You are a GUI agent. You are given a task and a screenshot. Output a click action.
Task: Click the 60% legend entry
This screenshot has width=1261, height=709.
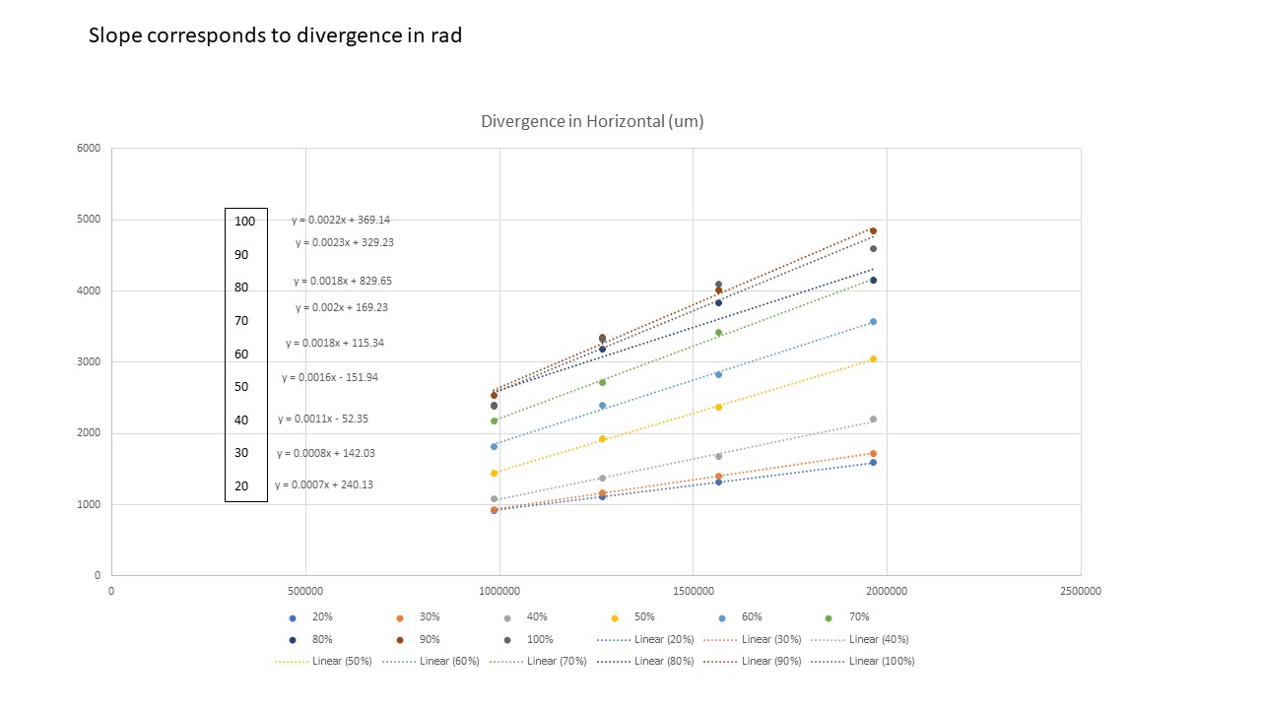tap(742, 617)
